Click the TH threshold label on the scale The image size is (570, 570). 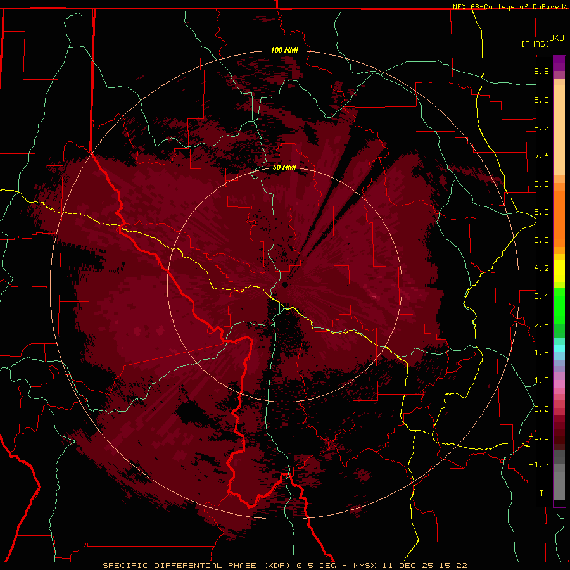point(544,493)
